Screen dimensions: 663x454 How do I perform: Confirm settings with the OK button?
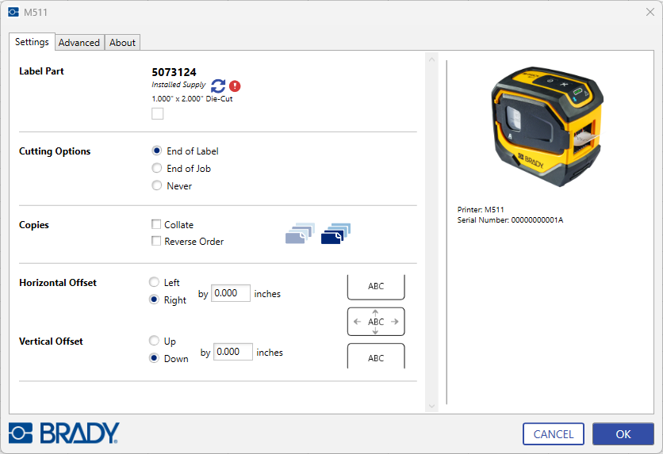pos(623,434)
